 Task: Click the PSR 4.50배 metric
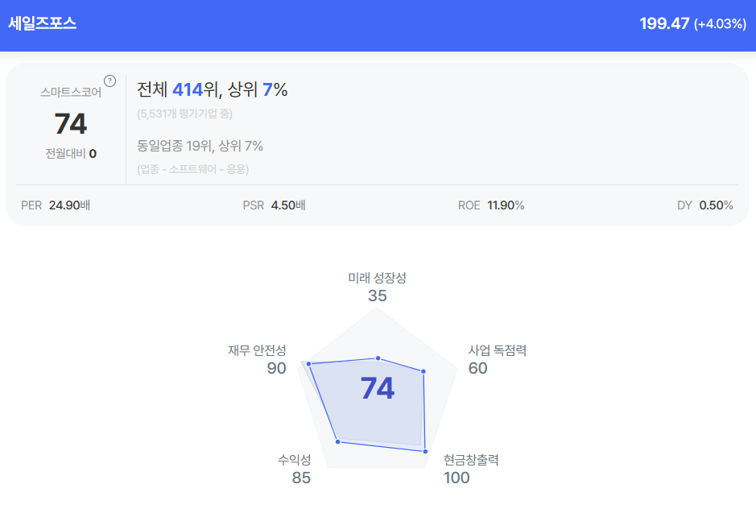[274, 205]
